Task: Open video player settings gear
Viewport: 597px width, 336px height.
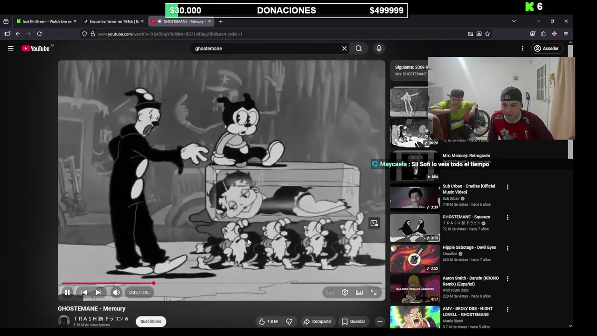Action: [x=345, y=293]
